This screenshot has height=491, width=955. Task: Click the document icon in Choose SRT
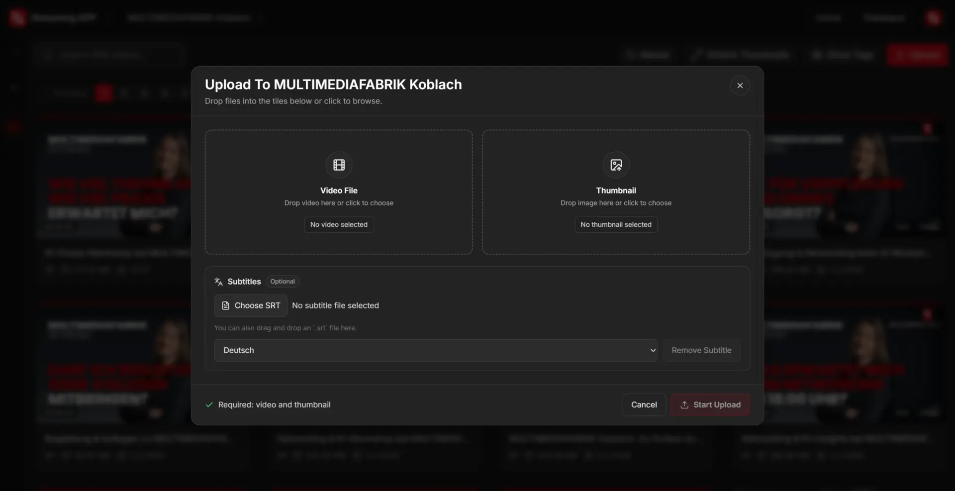(x=225, y=306)
